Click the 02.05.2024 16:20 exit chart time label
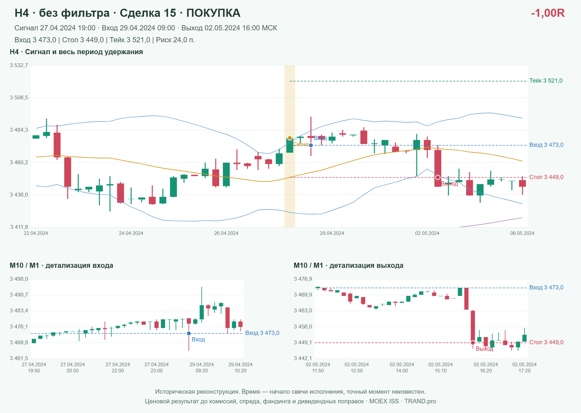This screenshot has height=413, width=581. [x=486, y=368]
